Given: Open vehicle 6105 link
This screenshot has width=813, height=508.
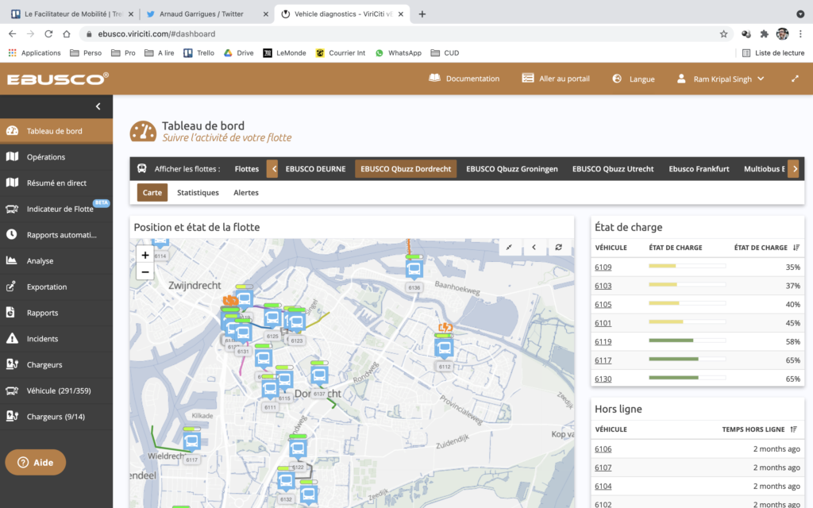Looking at the screenshot, I should (x=603, y=304).
